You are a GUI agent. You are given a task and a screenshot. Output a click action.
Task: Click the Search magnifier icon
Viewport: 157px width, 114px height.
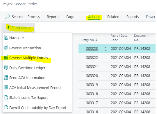point(8,17)
